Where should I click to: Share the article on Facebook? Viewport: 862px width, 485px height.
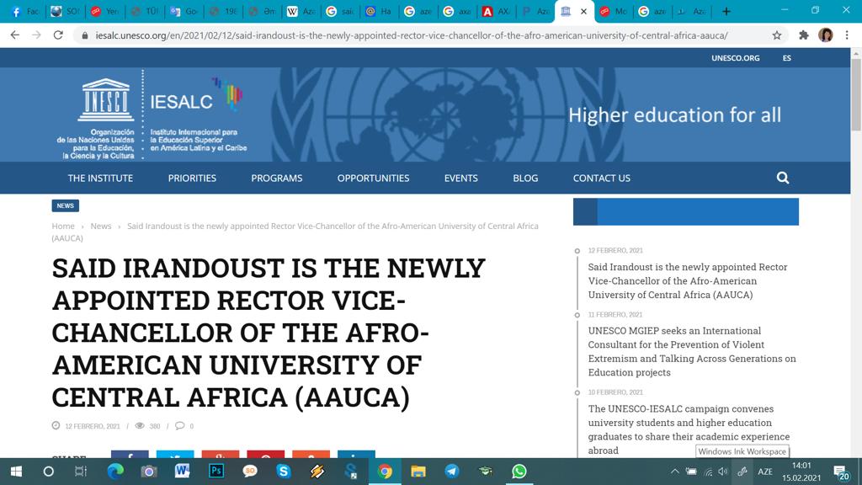[x=130, y=455]
